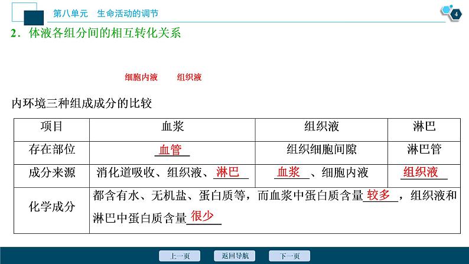Screen dimensions: 469x264
Task: Click the 下一页 next page button
Action: (x=289, y=256)
